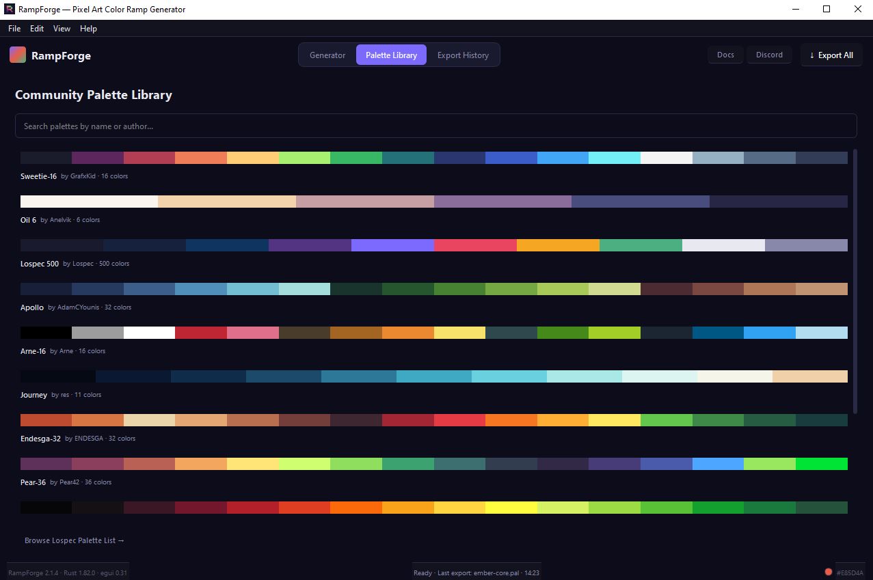
Task: Click the RampForge title bar app icon
Action: [x=10, y=9]
